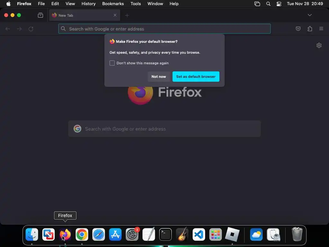This screenshot has height=247, width=329.
Task: Click Set as default browser button
Action: point(196,77)
